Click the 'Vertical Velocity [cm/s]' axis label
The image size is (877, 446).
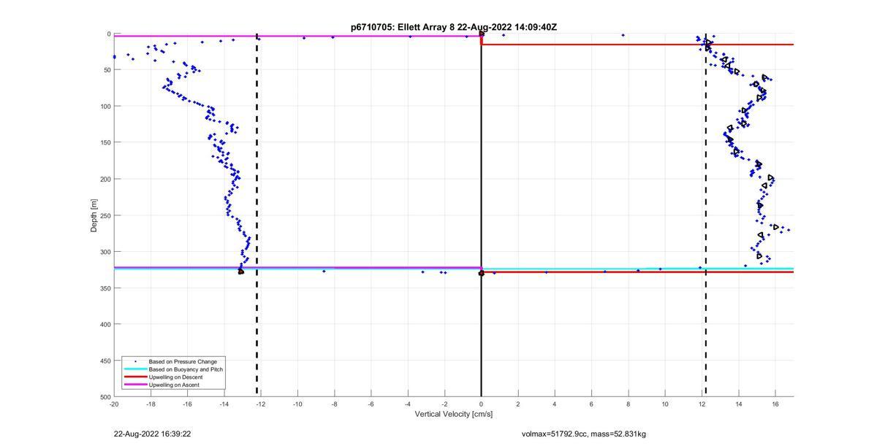[454, 415]
